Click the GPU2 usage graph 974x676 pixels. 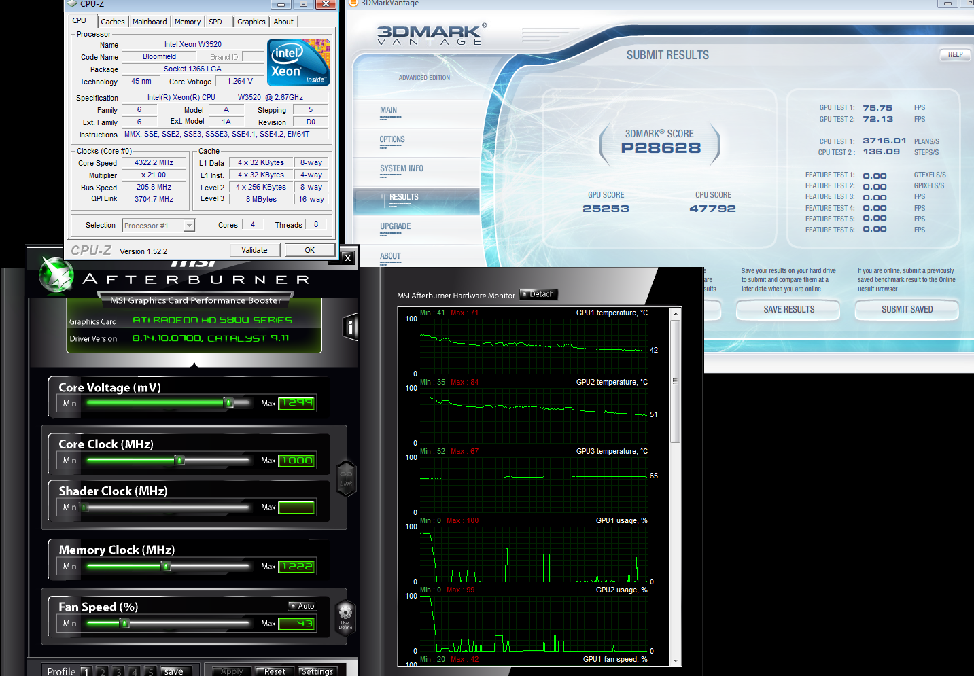pyautogui.click(x=534, y=622)
